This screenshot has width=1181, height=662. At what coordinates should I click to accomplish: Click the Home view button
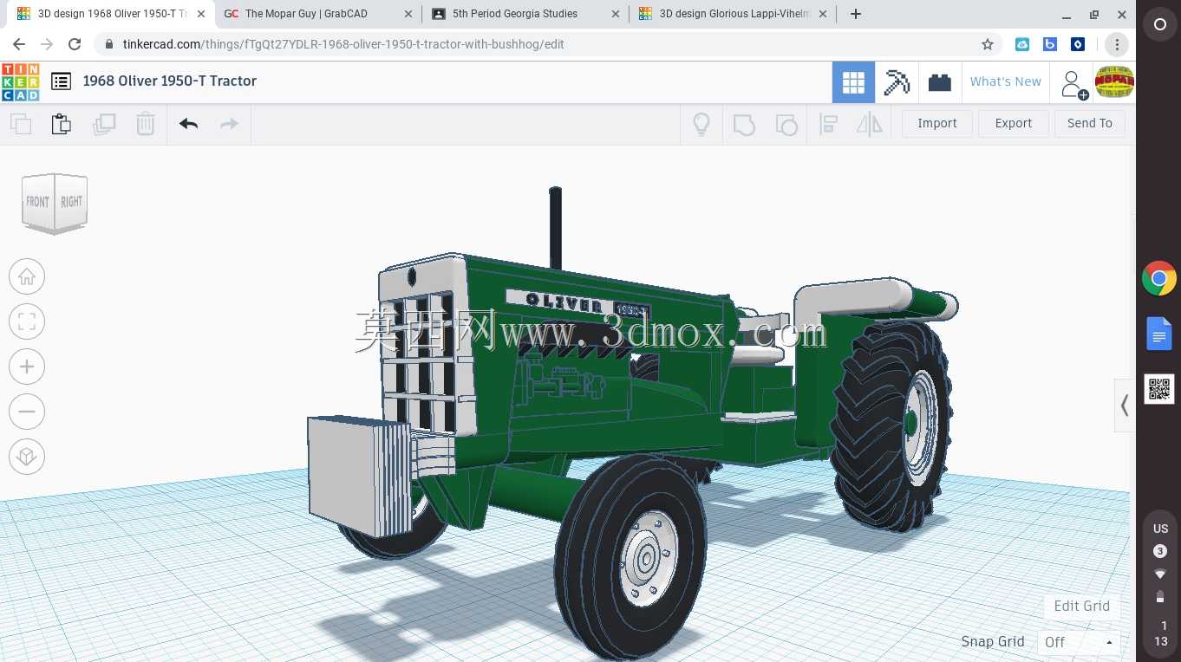point(27,276)
